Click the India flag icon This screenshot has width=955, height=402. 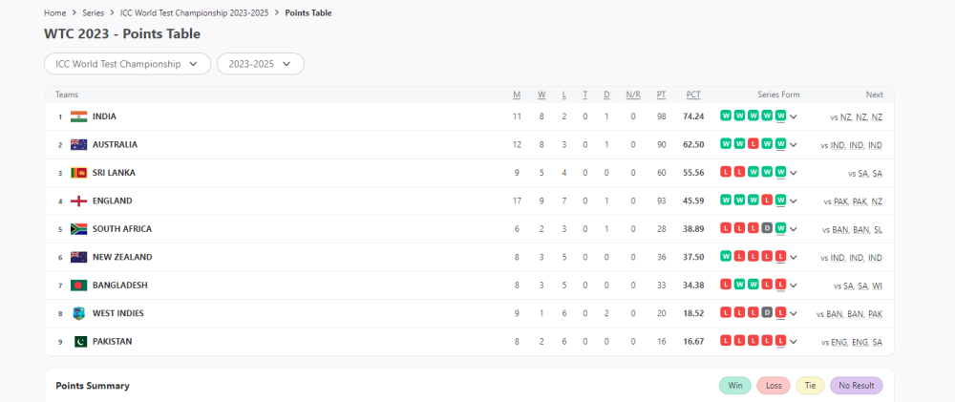[x=78, y=116]
